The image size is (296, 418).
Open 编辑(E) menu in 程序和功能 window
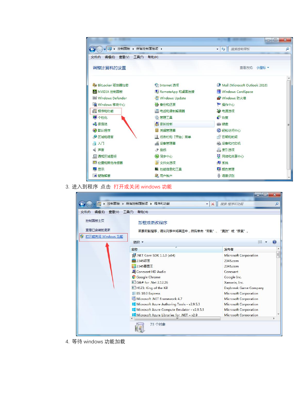coord(100,212)
